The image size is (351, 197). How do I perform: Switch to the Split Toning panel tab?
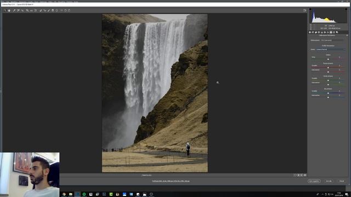click(322, 32)
